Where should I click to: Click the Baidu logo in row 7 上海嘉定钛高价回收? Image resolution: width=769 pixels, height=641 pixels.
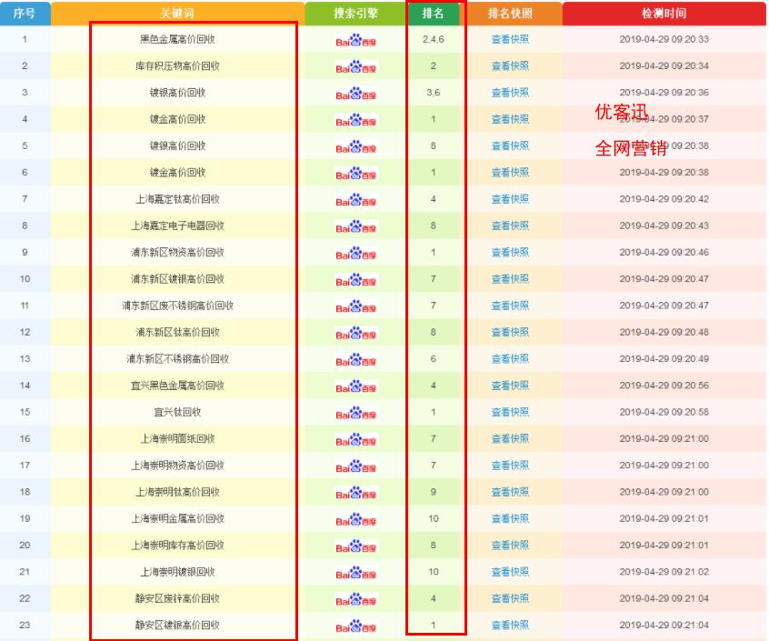(x=355, y=200)
